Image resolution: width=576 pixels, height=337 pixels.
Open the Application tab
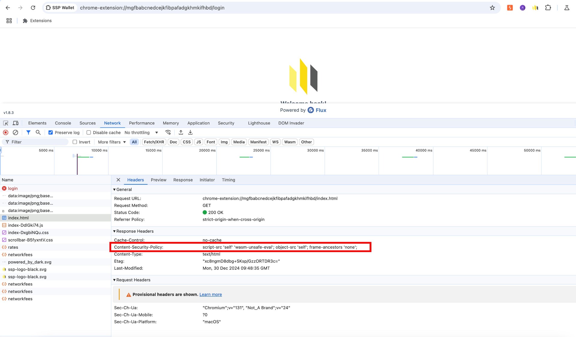point(199,123)
